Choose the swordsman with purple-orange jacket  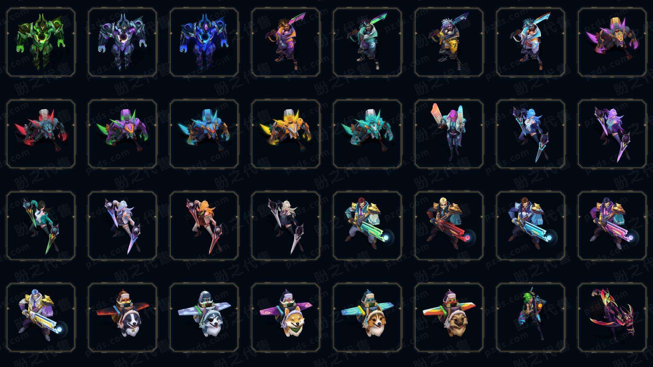click(x=286, y=42)
